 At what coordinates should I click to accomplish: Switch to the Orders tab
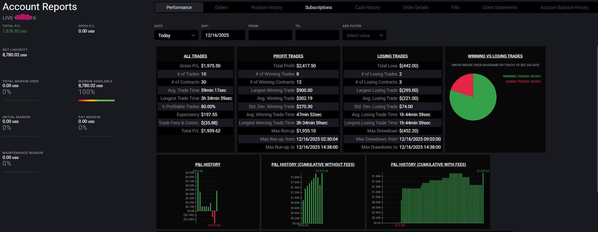point(221,7)
